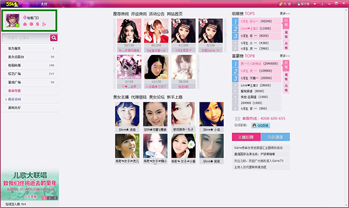Switch to 开设房间 tab
Viewport: 349px width, 208px height.
tap(139, 14)
